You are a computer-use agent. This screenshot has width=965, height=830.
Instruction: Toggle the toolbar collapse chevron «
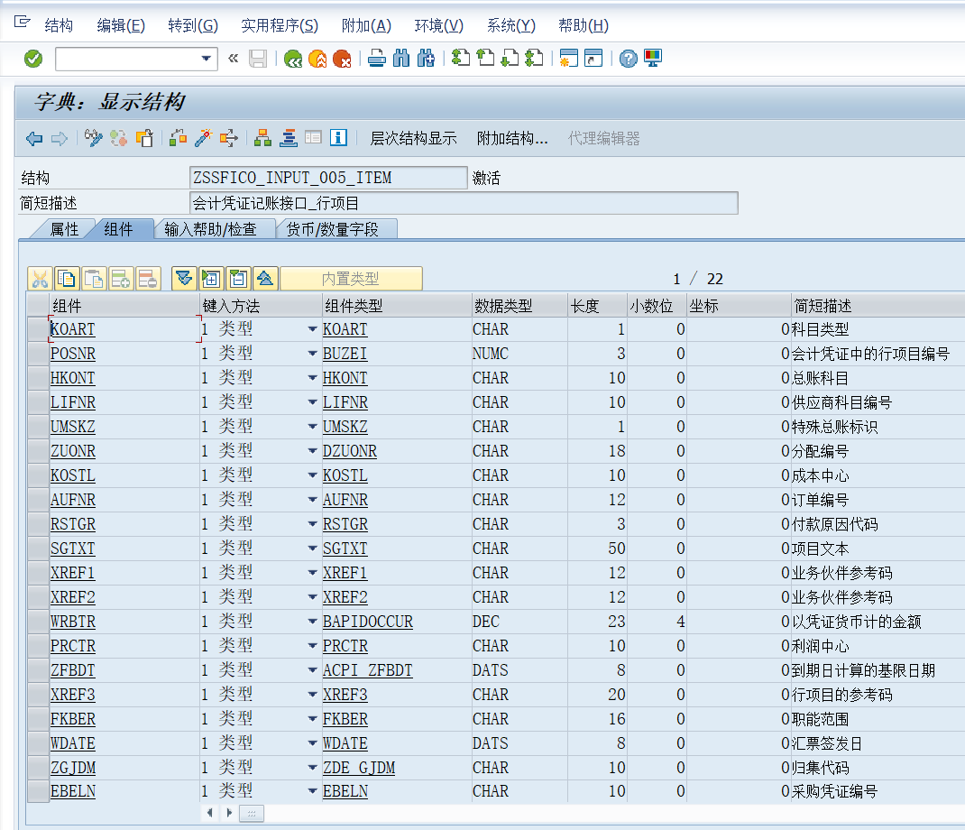(x=234, y=59)
